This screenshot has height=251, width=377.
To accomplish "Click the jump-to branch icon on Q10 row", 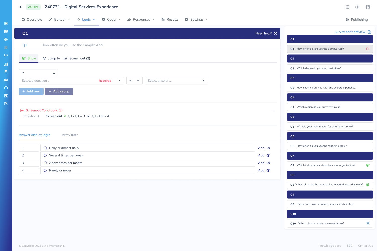I will click(x=368, y=224).
